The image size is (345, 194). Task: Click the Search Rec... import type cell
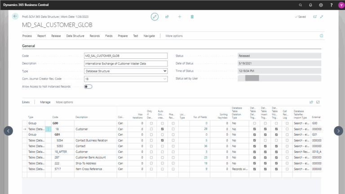(x=302, y=152)
